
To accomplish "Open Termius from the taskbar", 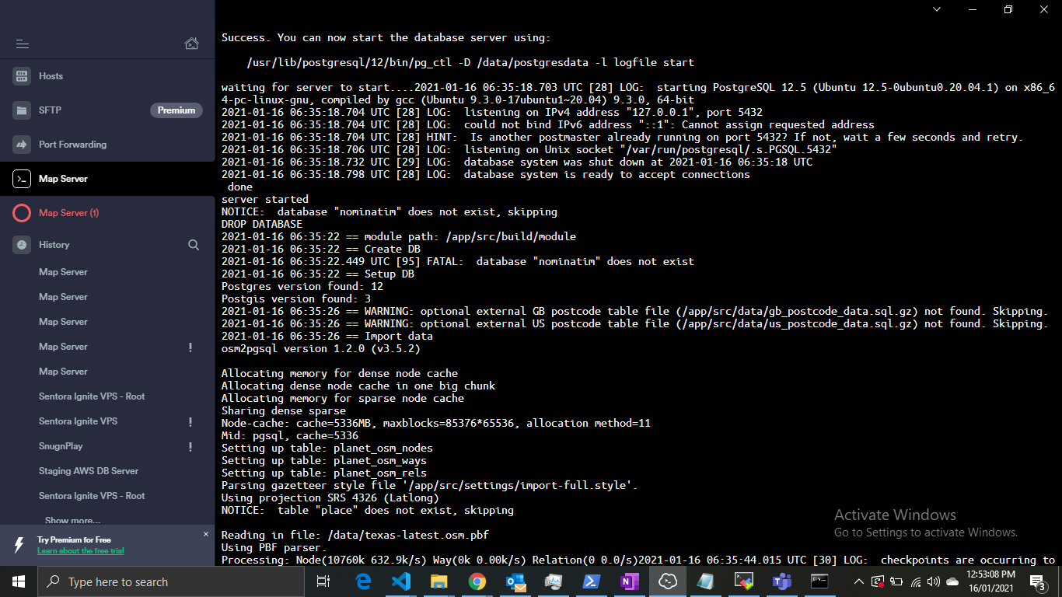I will tap(667, 581).
